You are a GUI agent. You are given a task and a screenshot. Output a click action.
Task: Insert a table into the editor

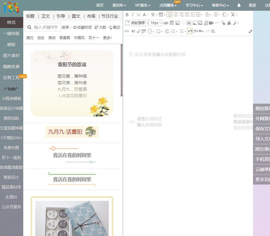click(x=172, y=23)
